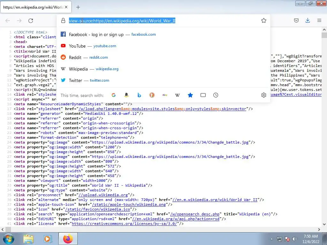Viewport: 327px width, 245px height.
Task: Open taskbar clock showing 7:50 AM
Action: [311, 239]
